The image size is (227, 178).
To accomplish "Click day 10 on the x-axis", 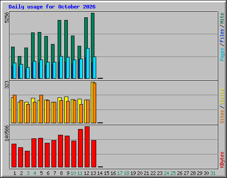I will (x=73, y=173).
